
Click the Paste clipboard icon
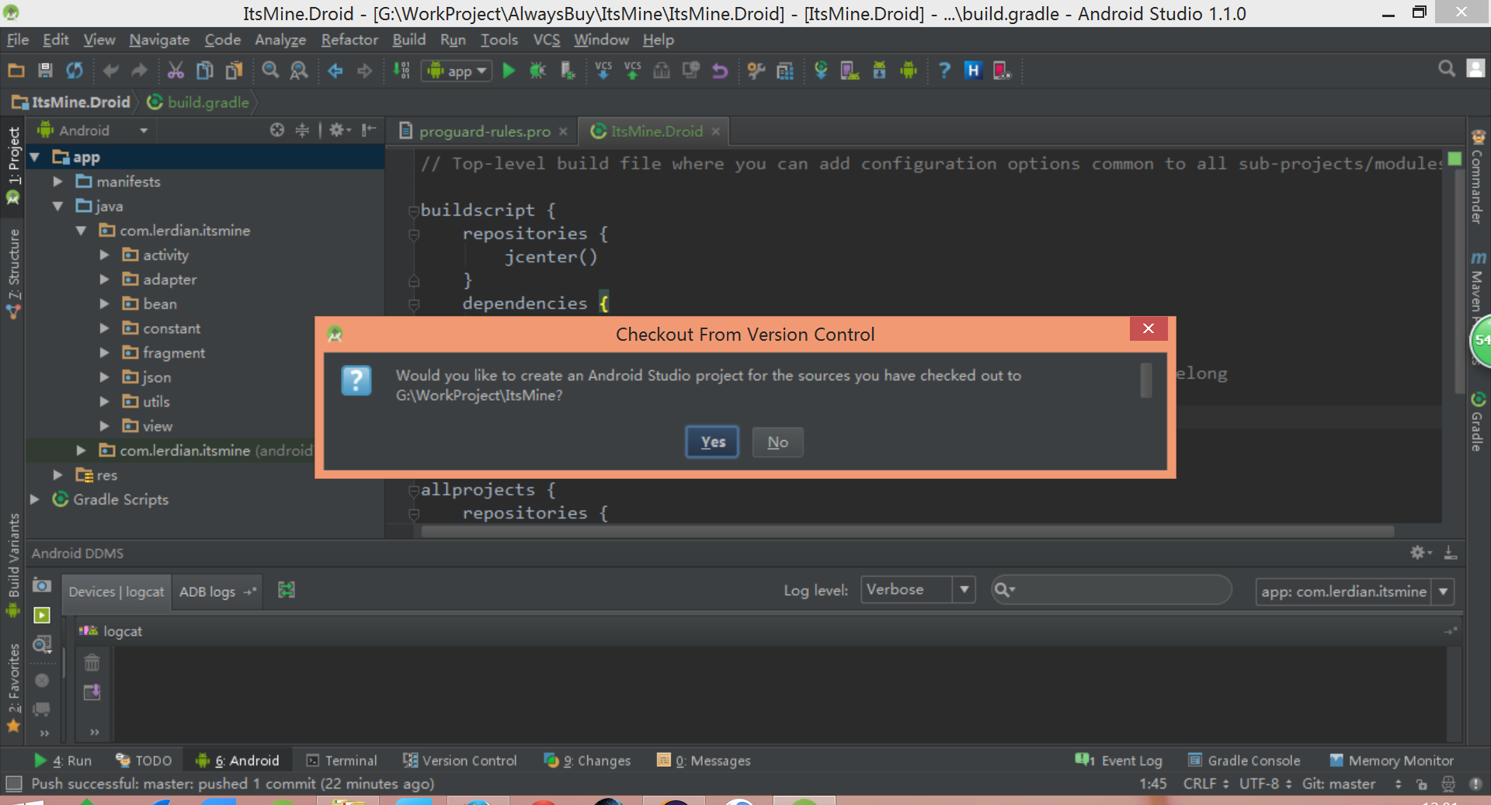click(x=234, y=71)
